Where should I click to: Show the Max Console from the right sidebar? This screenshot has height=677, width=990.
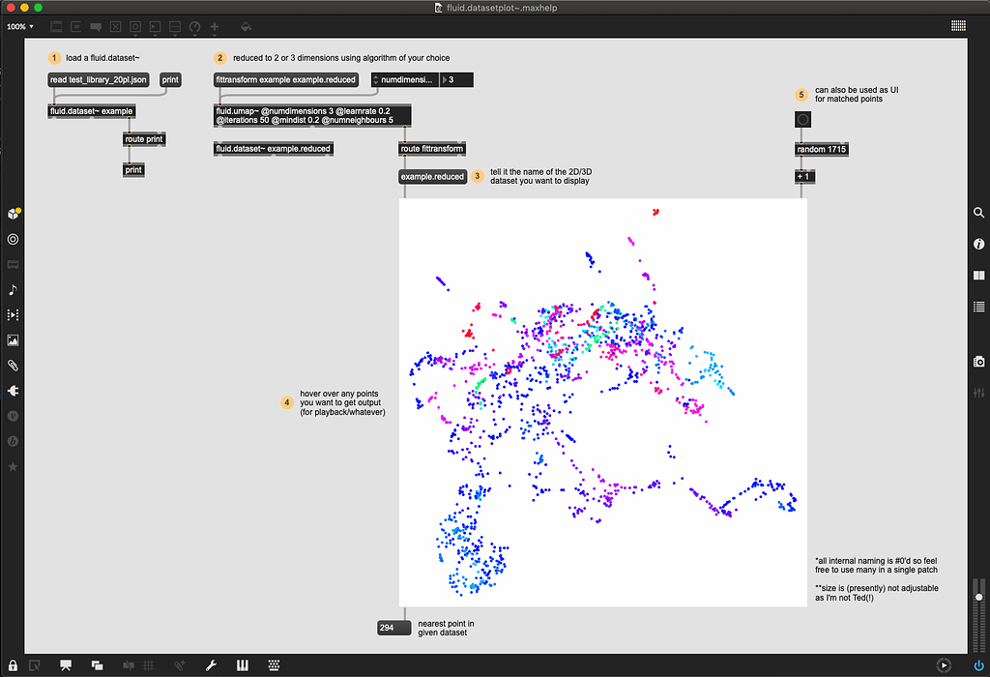[x=978, y=307]
